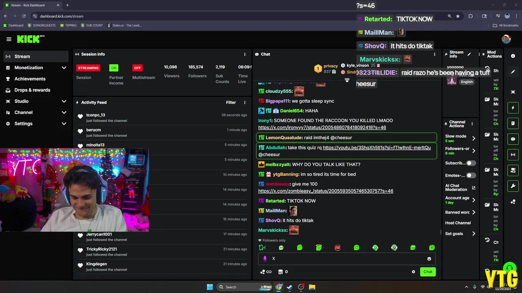Click the pencil icon in right sidebar

click(513, 72)
